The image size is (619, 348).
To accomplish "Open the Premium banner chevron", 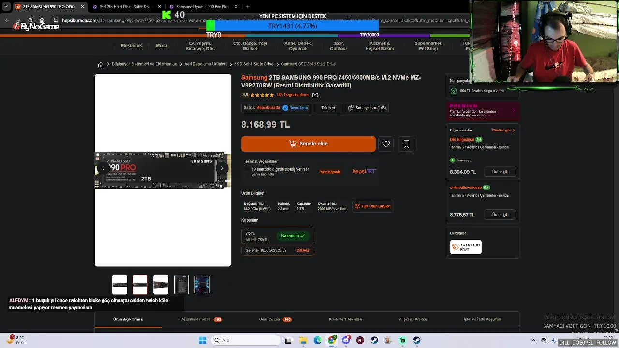I will coord(514,110).
